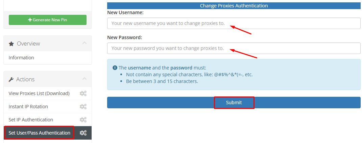This screenshot has width=362, height=143.
Task: Focus the New Username input field
Action: coord(234,23)
